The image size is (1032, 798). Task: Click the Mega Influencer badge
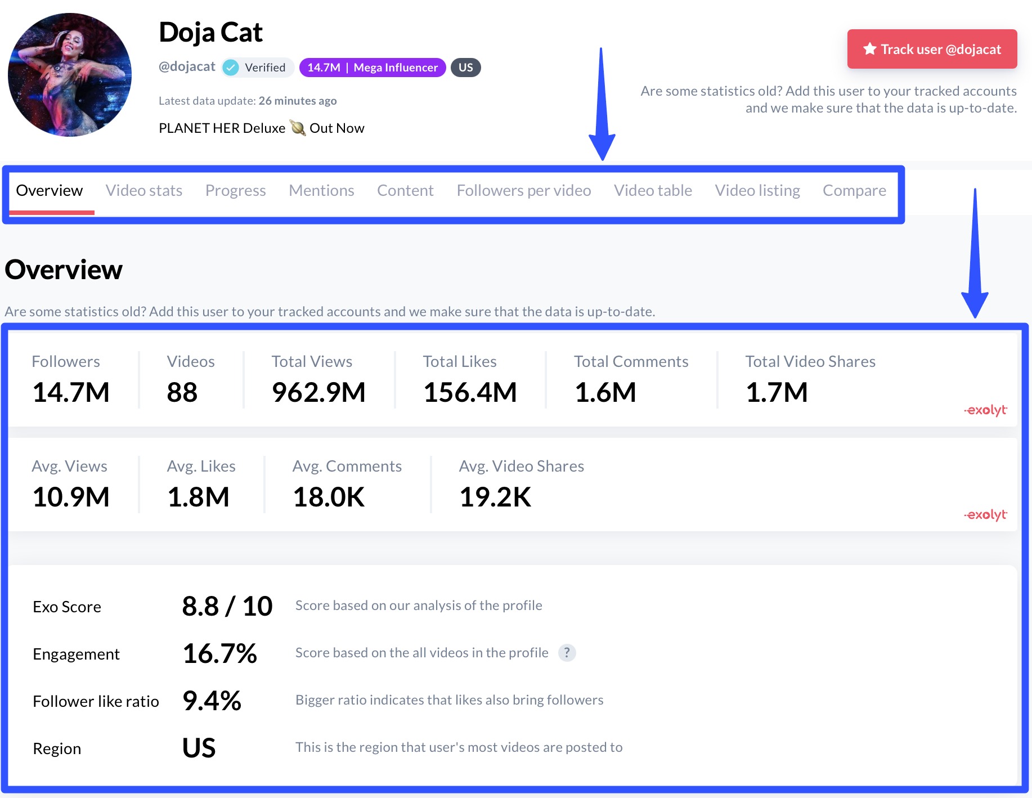[373, 68]
